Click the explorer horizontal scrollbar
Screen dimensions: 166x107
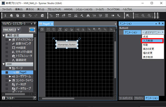click(x=15, y=94)
